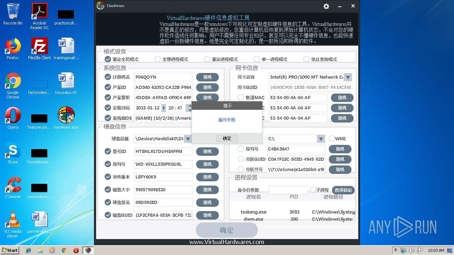Launch Skype desktop shortcut

[x=13, y=153]
